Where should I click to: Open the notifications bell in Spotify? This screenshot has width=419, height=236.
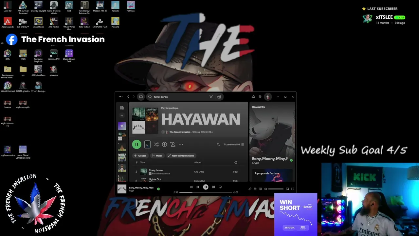[253, 97]
